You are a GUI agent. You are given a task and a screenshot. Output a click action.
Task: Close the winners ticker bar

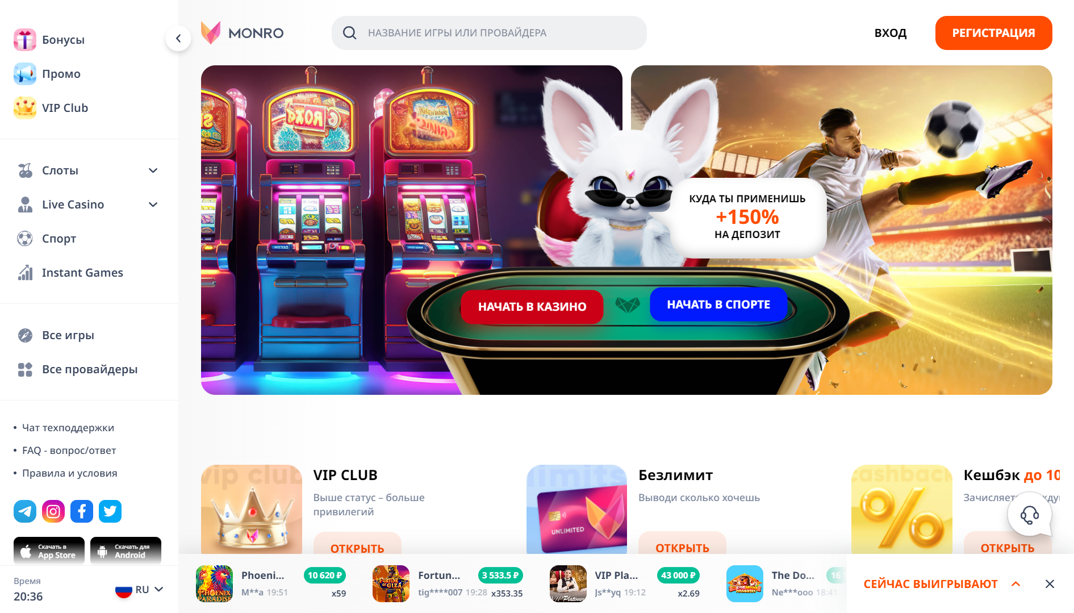coord(1050,584)
